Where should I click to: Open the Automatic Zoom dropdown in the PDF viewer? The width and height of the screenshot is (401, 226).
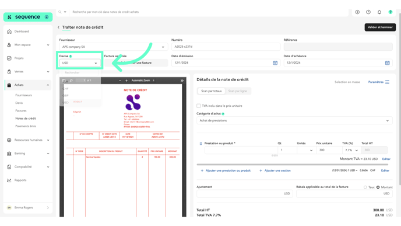(x=143, y=81)
